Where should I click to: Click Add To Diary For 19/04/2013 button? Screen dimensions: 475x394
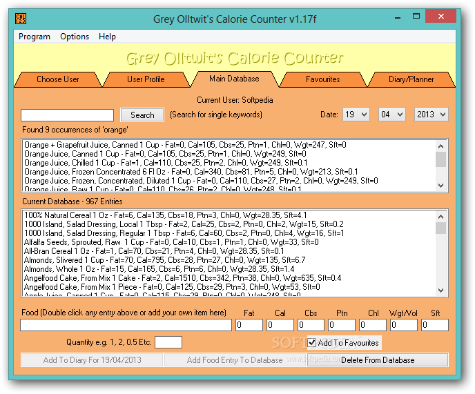(92, 359)
